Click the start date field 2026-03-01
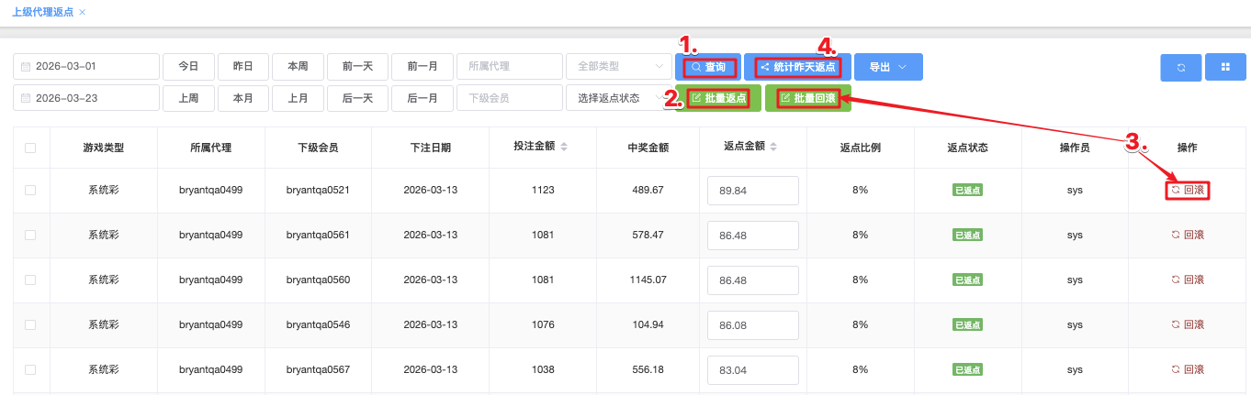Image resolution: width=1251 pixels, height=395 pixels. click(x=86, y=67)
